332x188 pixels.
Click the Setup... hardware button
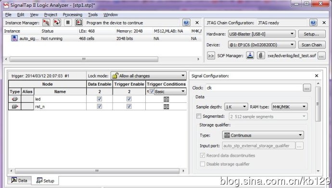[x=312, y=34]
